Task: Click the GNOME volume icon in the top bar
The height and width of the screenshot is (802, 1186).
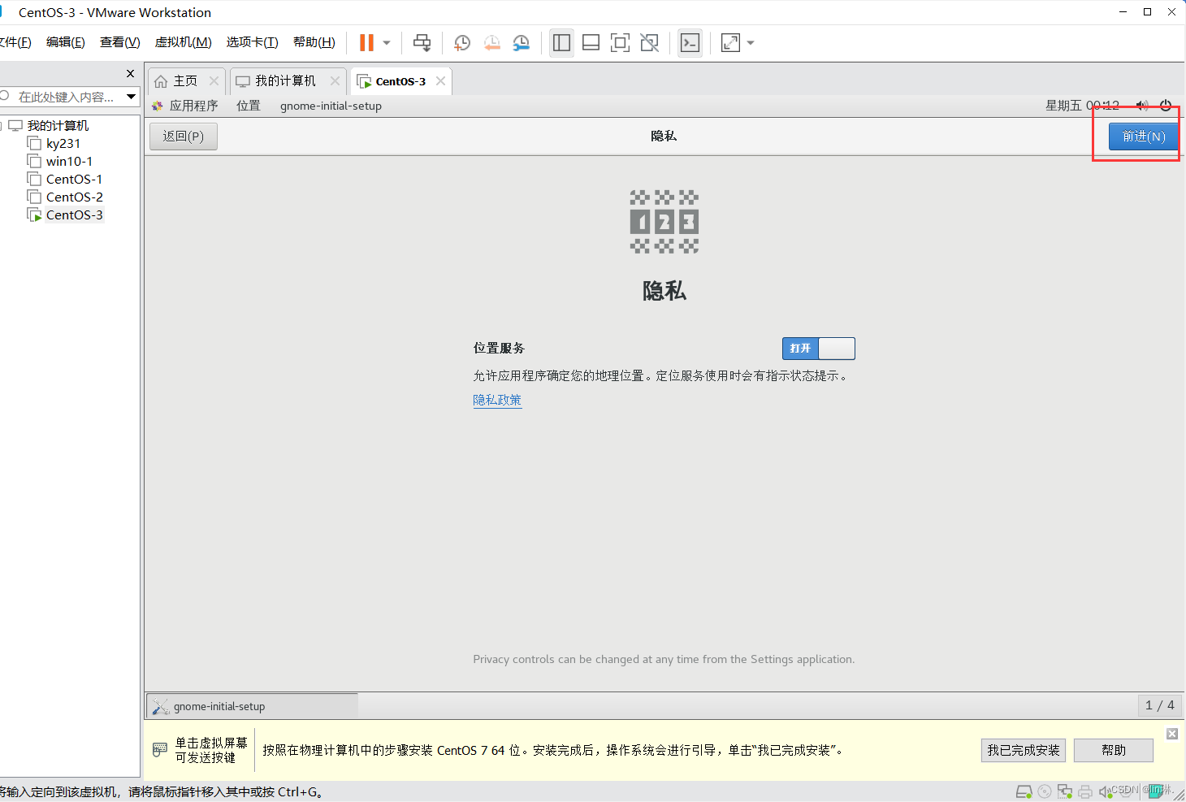Action: point(1142,106)
